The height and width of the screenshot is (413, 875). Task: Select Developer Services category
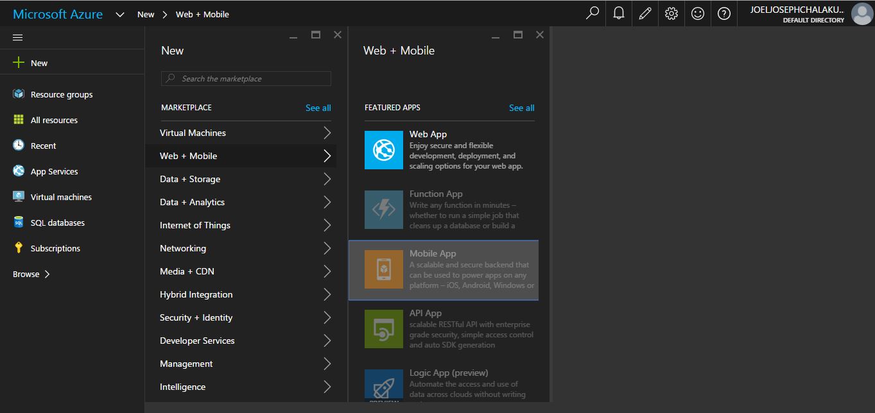pos(240,341)
